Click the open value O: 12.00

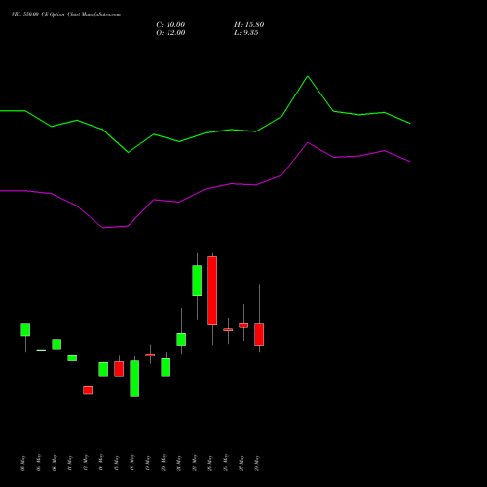coord(170,33)
